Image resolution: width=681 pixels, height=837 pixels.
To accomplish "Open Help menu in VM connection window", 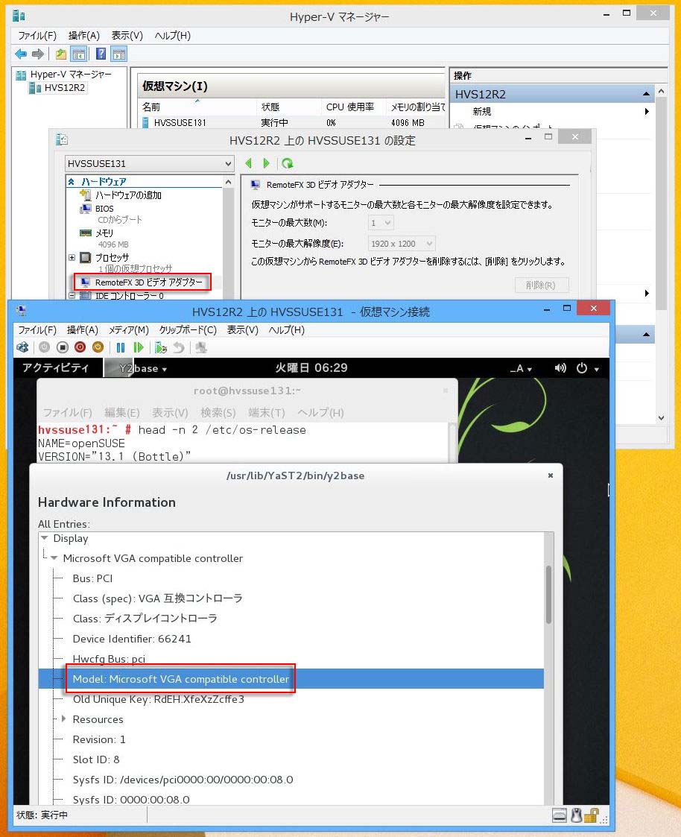I will pos(287,330).
